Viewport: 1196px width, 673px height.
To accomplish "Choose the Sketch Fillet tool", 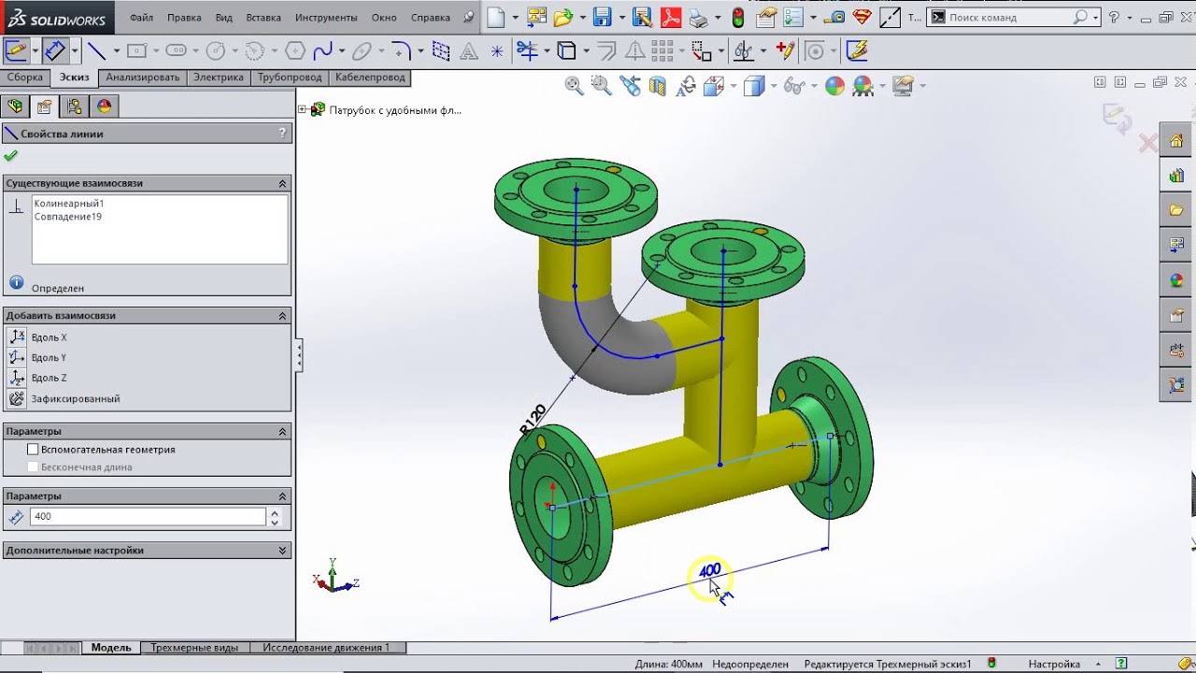I will (x=402, y=50).
